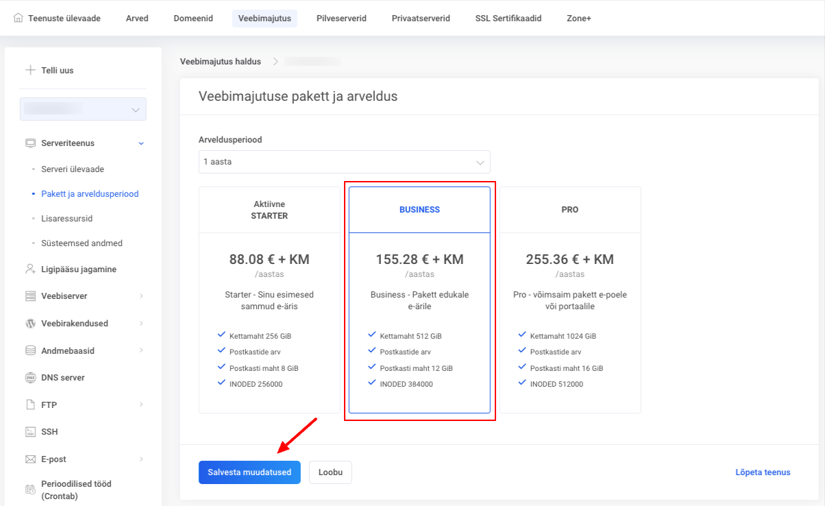Viewport: 825px width, 506px height.
Task: Click the SSH icon in sidebar
Action: coord(30,432)
